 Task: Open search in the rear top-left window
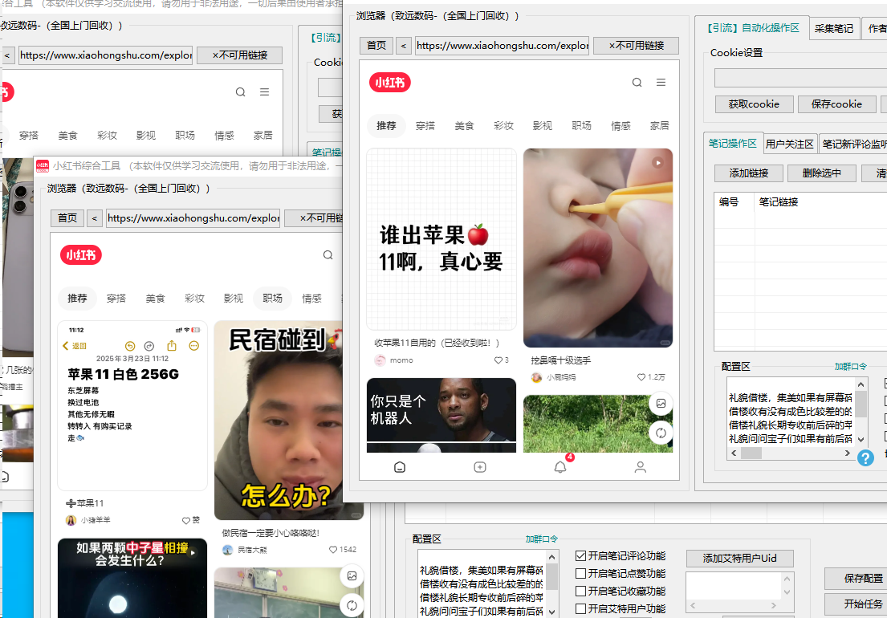pyautogui.click(x=241, y=92)
